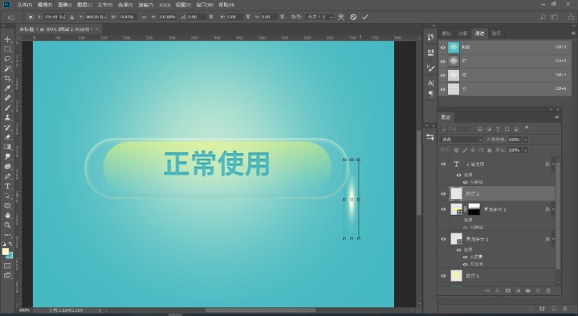Screen dimensions: 578x316
Task: Open the layer opacity slider dropdown arrow
Action: tap(526, 140)
